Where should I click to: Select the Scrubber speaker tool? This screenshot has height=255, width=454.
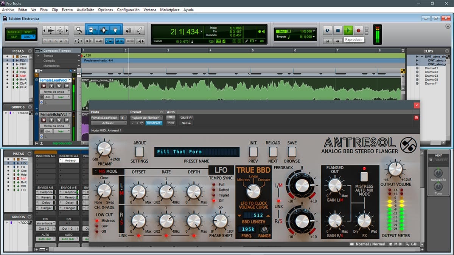(128, 30)
